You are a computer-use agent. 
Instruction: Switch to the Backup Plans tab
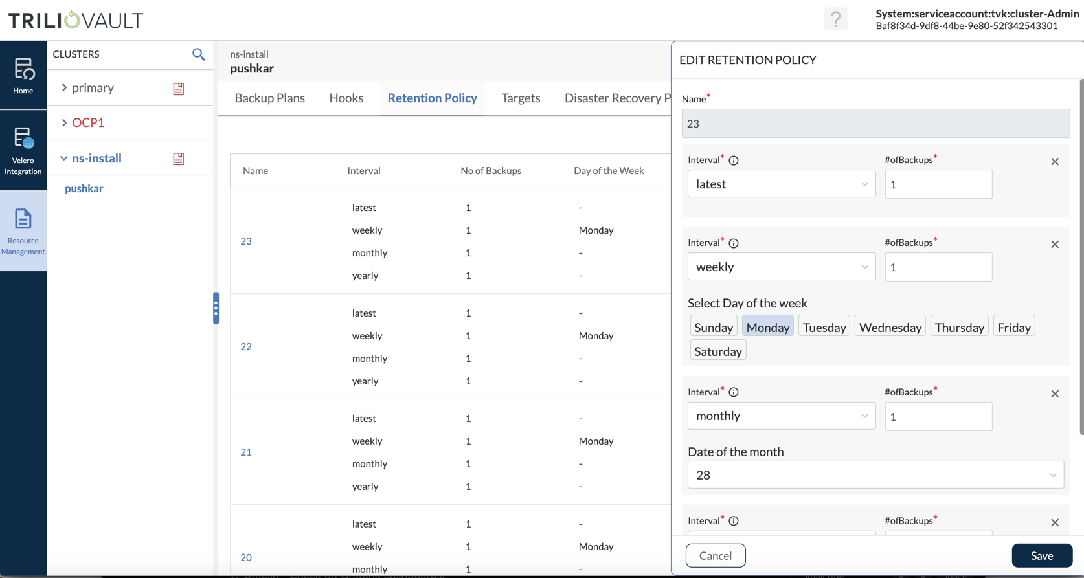point(269,98)
